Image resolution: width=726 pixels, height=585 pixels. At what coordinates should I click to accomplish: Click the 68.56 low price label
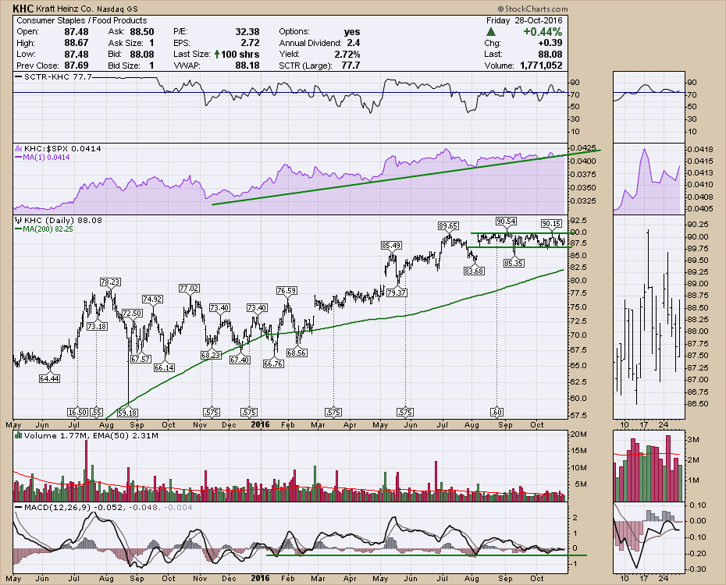click(x=297, y=353)
